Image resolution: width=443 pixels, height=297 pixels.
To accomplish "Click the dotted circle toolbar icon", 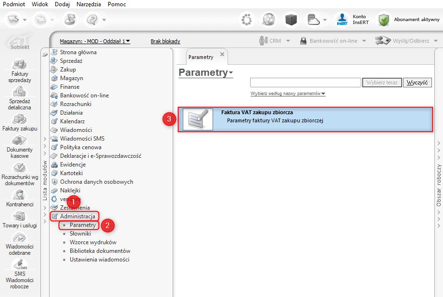I will pos(246,20).
